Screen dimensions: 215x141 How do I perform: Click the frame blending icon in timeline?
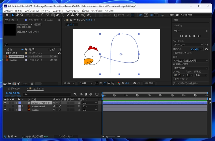(86, 94)
